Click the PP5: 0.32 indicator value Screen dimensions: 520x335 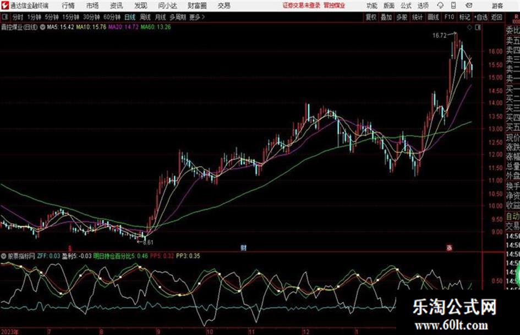[162, 256]
